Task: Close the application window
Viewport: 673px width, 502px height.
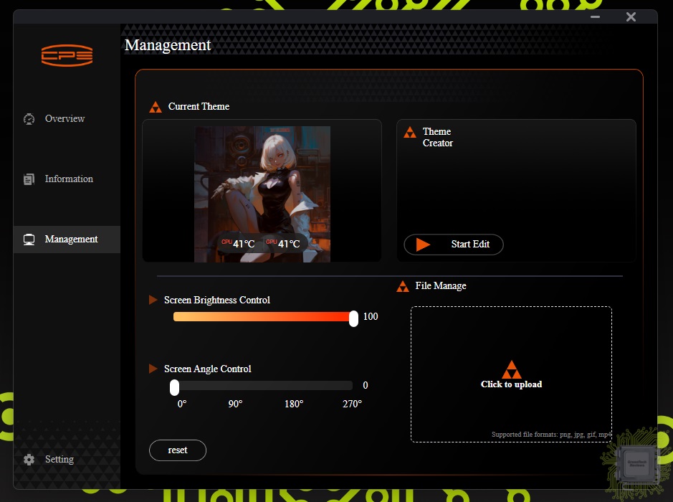Action: [x=631, y=17]
